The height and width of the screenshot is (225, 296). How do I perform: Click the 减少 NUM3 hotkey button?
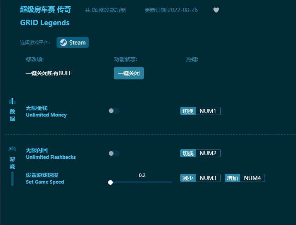coord(200,178)
